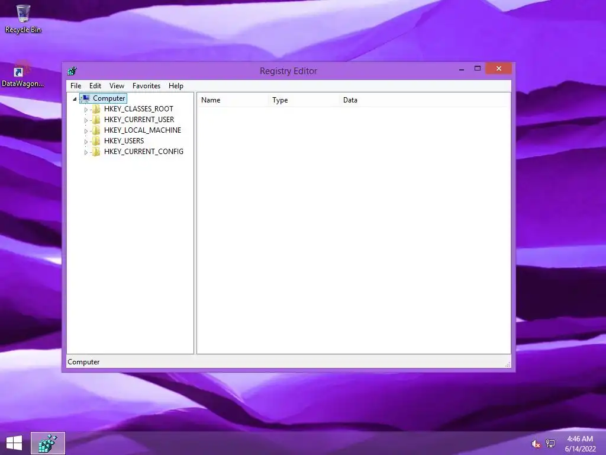Click the taskbar clock and date
This screenshot has height=455, width=606.
point(580,444)
